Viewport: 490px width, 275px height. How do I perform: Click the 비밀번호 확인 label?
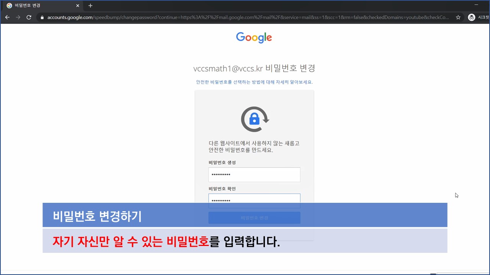pos(222,189)
